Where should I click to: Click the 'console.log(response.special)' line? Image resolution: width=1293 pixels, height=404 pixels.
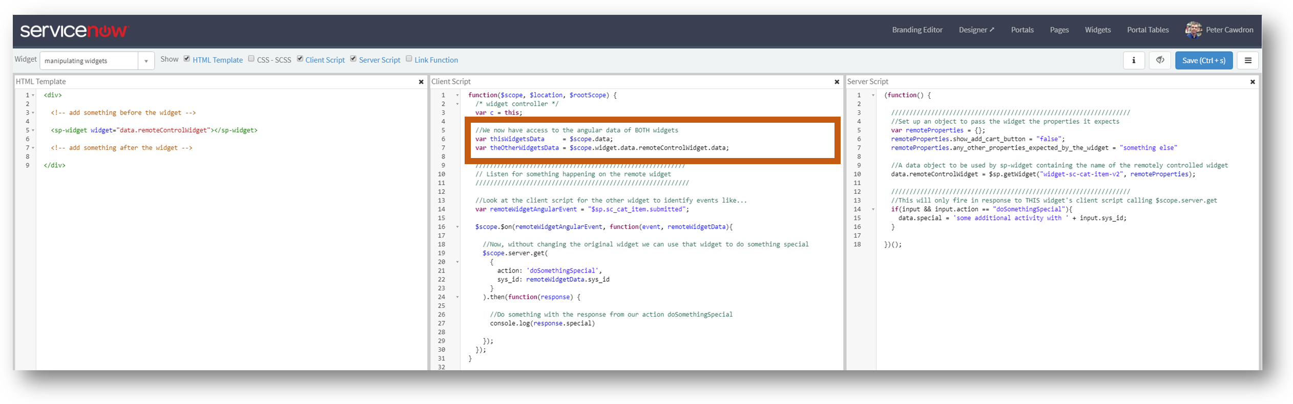[x=542, y=323]
